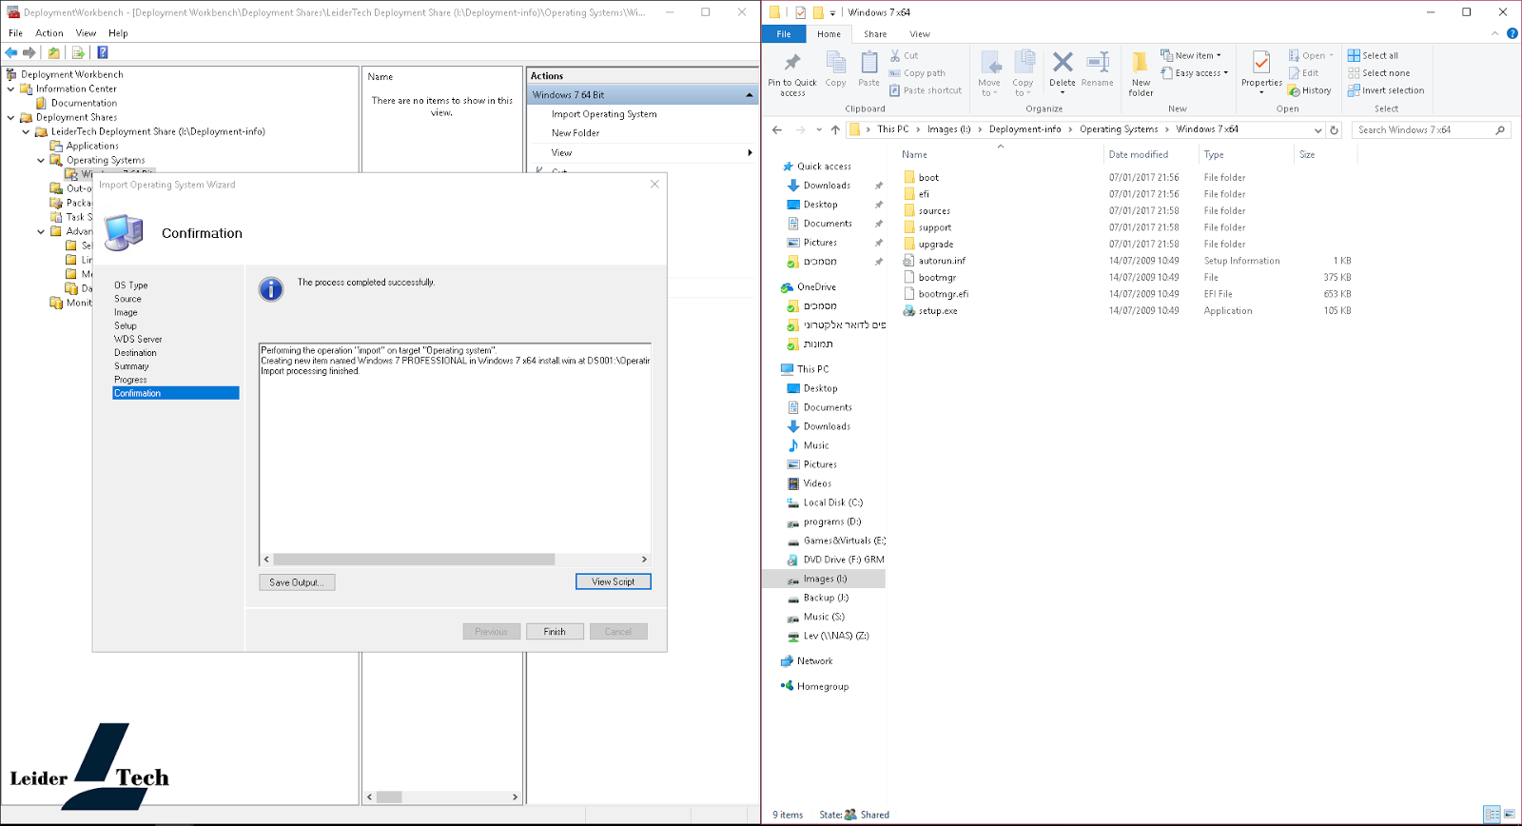Switch to the Share tab in Explorer
This screenshot has height=826, width=1522.
click(875, 34)
